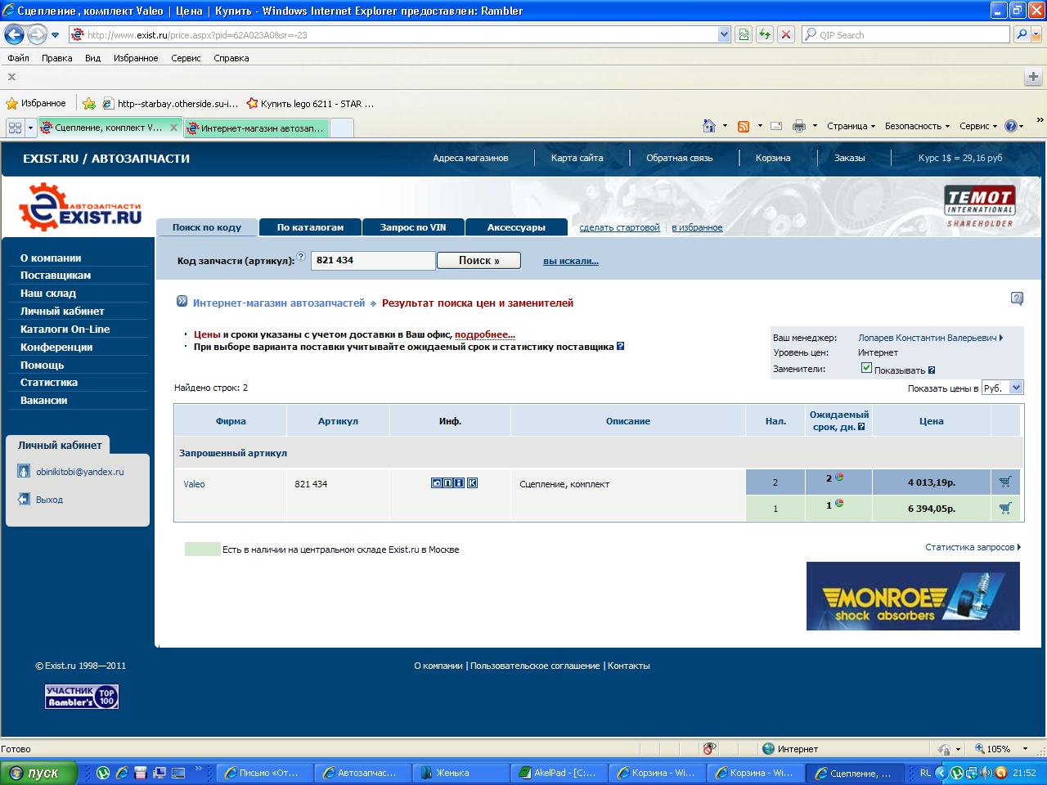Click the RSS feeds icon
The image size is (1047, 785).
point(744,126)
